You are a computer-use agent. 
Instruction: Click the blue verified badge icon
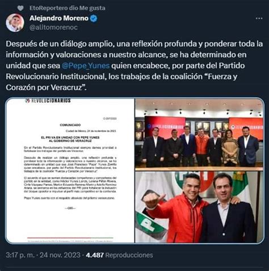[x=94, y=18]
